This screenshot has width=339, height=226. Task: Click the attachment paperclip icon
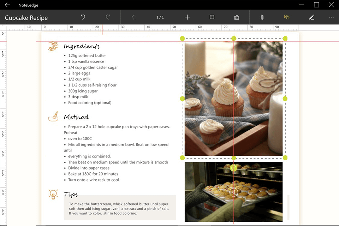[x=262, y=17]
